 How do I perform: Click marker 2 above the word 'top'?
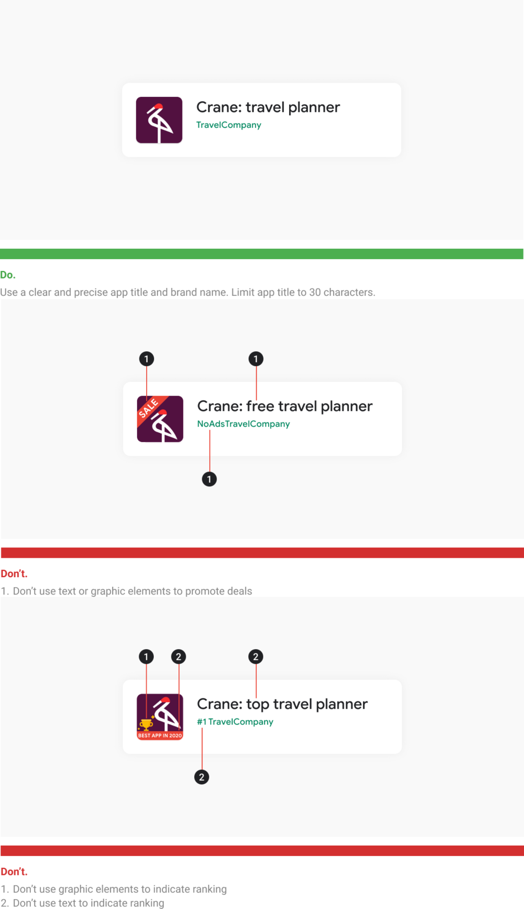coord(256,657)
